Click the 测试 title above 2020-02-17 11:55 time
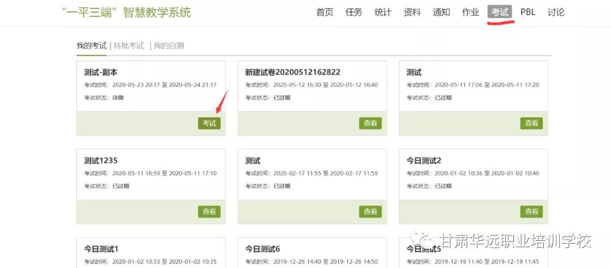 point(252,161)
